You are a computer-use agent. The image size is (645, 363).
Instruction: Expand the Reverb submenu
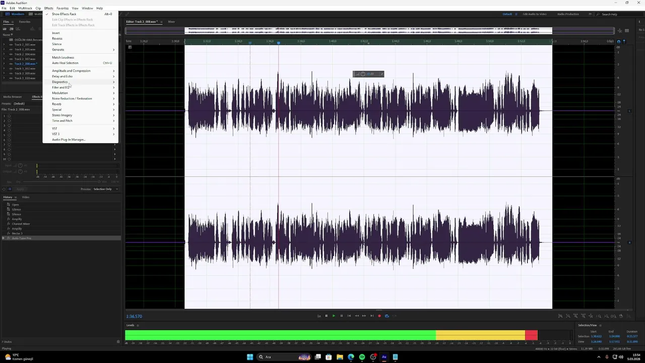coord(81,104)
